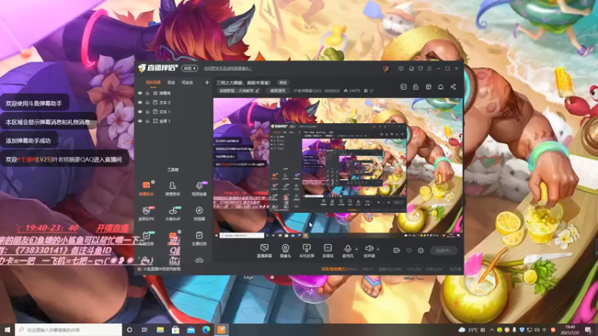Open the 斗鱼直播伴侣使用教程 tutorial link

159,269
